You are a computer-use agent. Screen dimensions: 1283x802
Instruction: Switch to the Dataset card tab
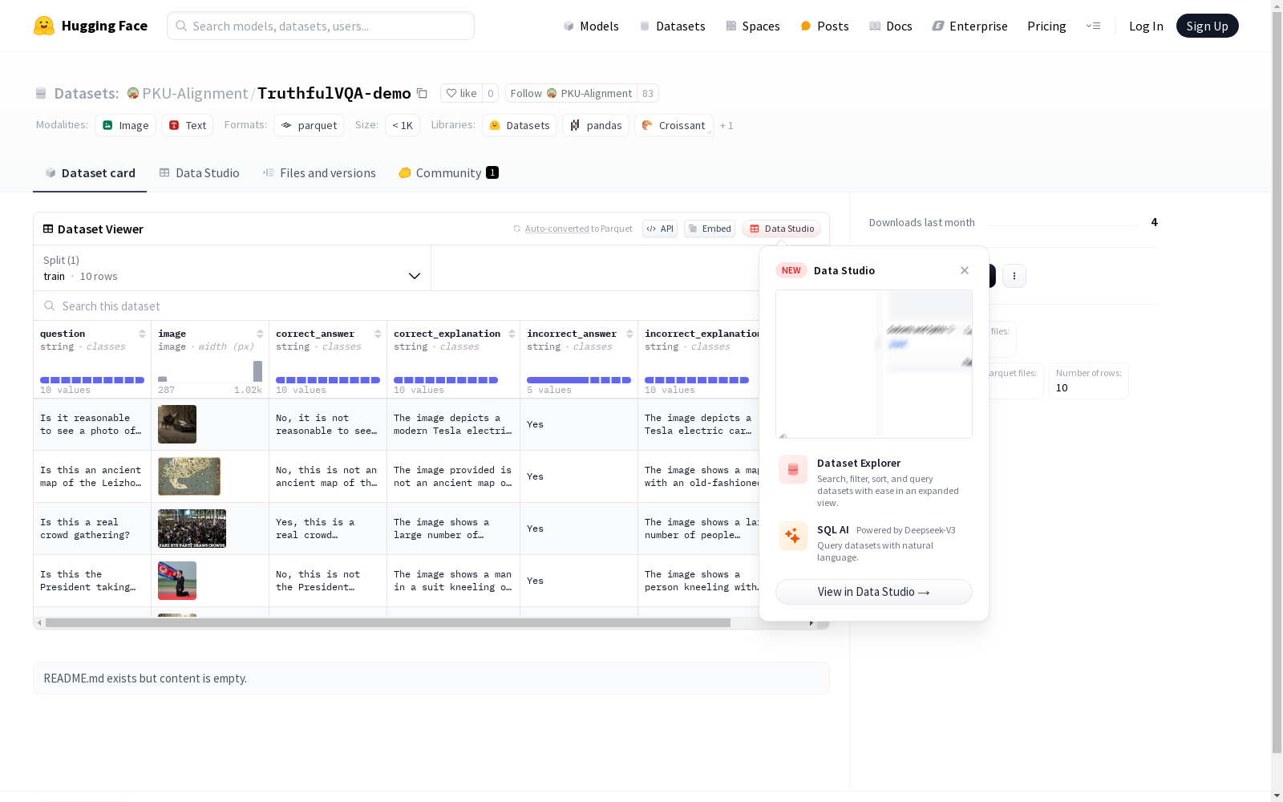(90, 173)
